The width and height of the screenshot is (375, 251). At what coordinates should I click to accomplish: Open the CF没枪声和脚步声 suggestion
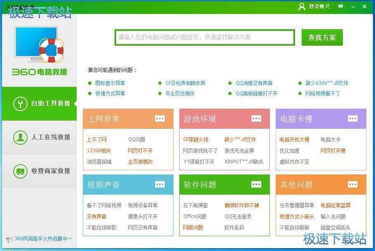pyautogui.click(x=185, y=83)
